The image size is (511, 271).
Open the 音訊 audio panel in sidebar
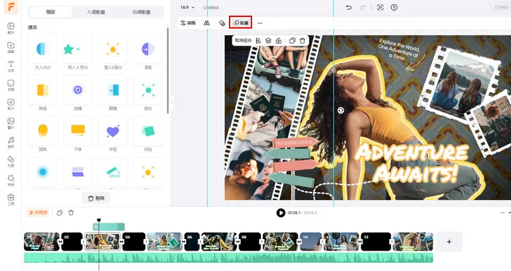(x=11, y=142)
